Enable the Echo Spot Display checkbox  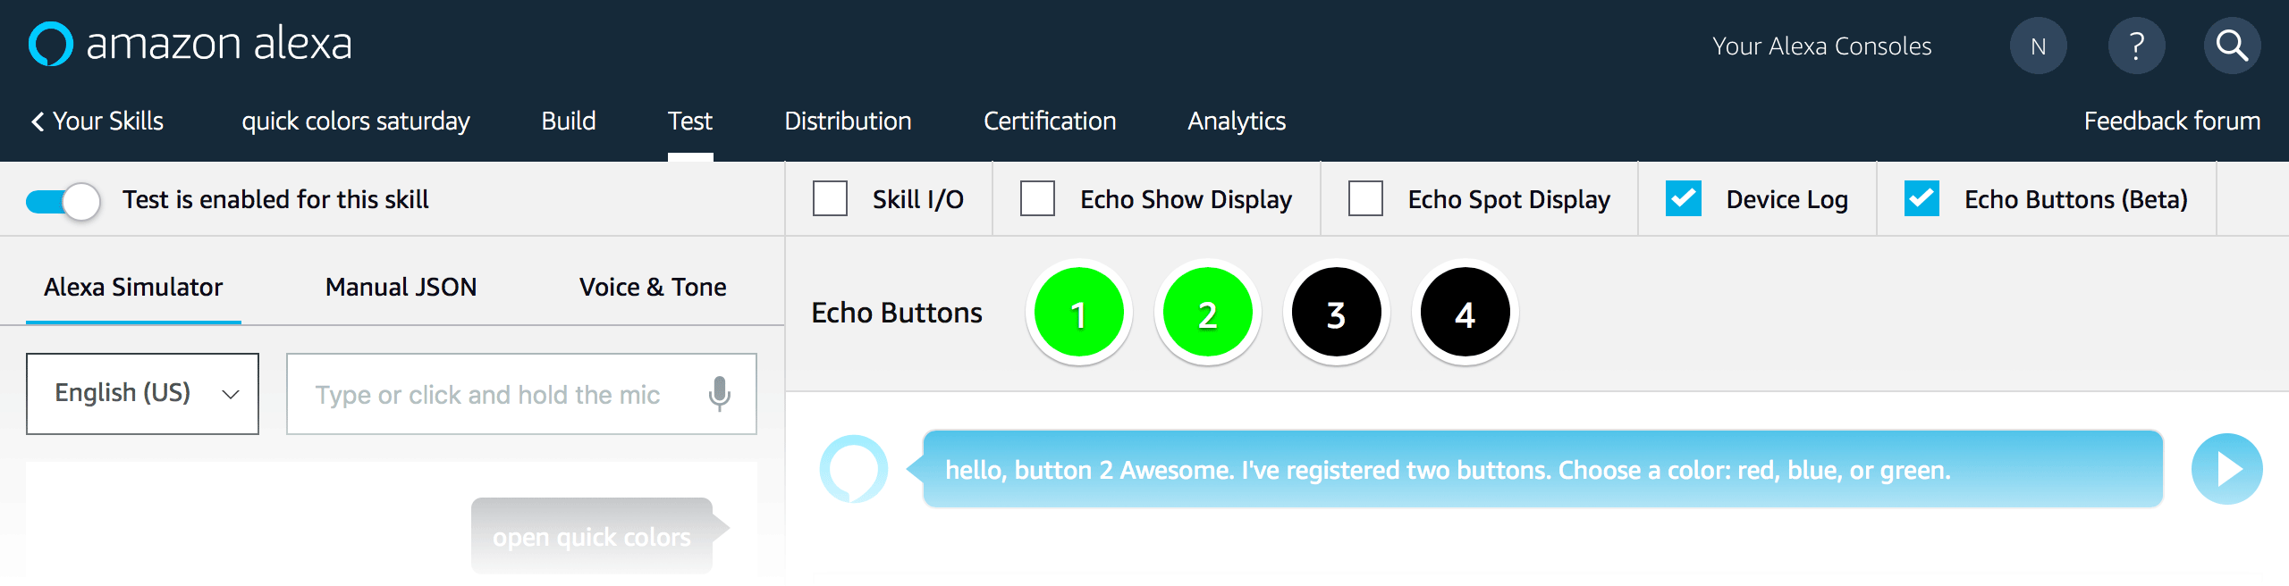[1365, 198]
